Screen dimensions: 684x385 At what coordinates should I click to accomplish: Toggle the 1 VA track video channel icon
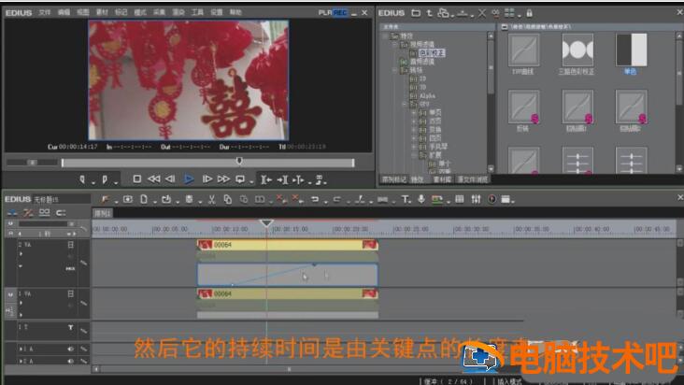point(70,293)
